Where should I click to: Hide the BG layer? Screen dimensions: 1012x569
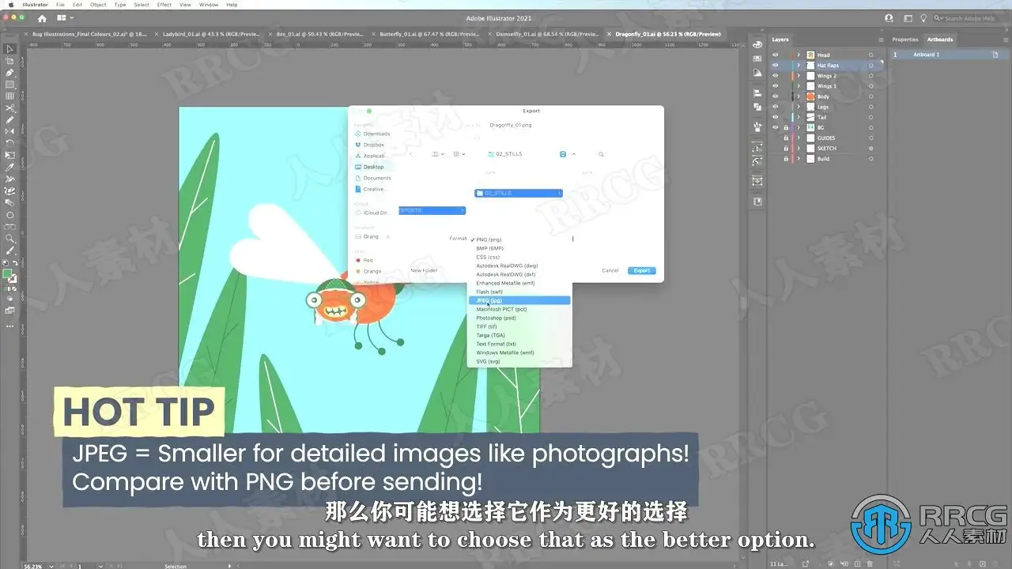pyautogui.click(x=775, y=127)
